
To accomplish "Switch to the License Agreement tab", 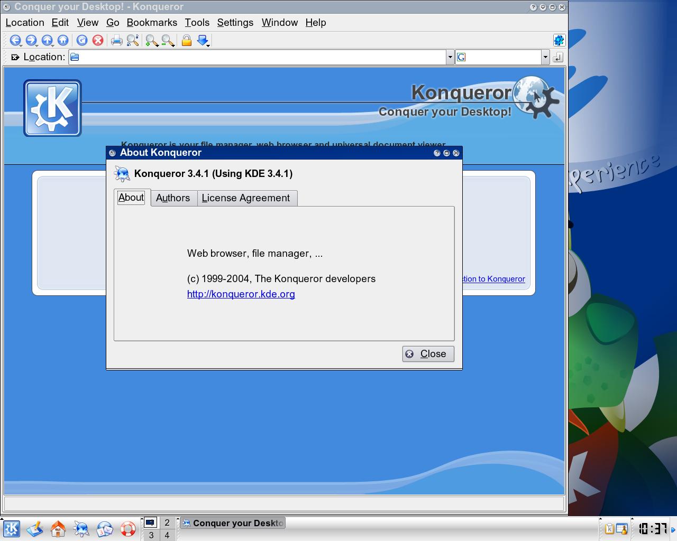I will click(246, 198).
